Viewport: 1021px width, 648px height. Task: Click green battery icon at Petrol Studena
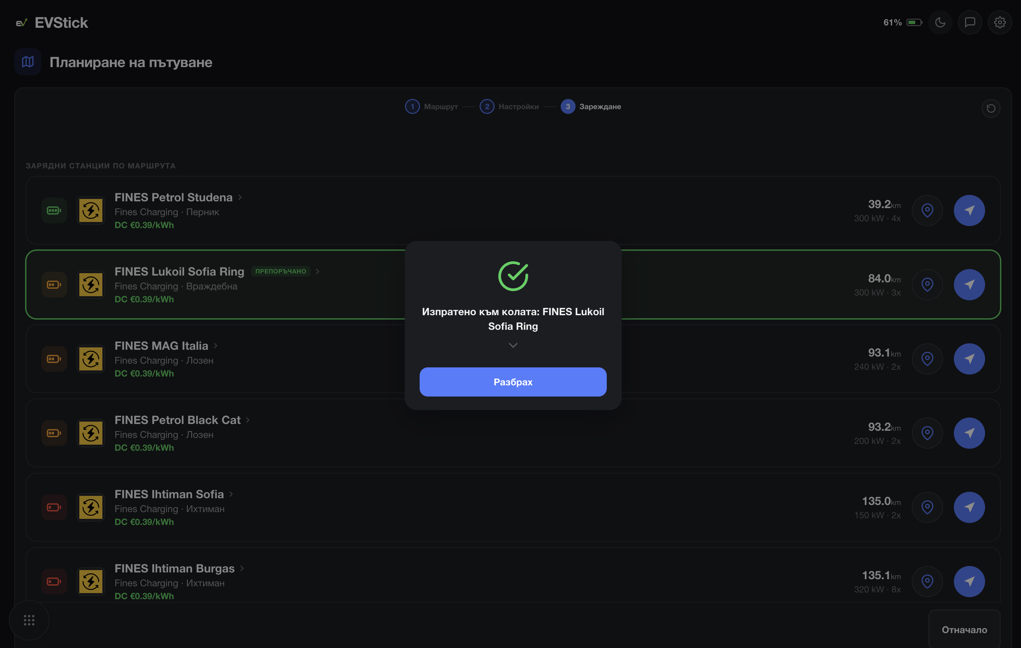pos(54,210)
